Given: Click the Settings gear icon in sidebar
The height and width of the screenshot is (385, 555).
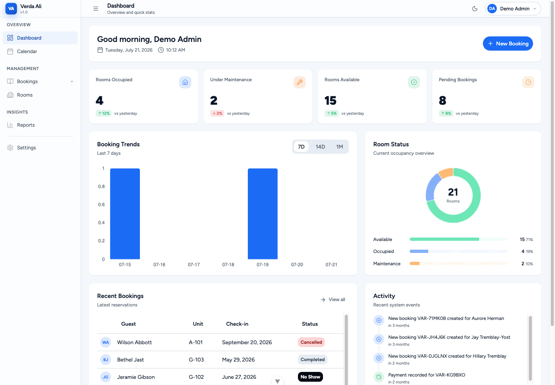Looking at the screenshot, I should coord(10,147).
